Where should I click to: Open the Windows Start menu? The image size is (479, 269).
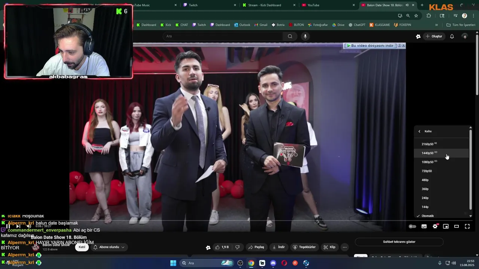point(173,263)
